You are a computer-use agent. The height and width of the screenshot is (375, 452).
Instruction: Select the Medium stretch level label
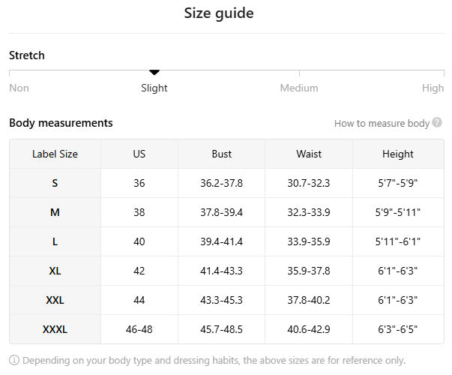(299, 88)
